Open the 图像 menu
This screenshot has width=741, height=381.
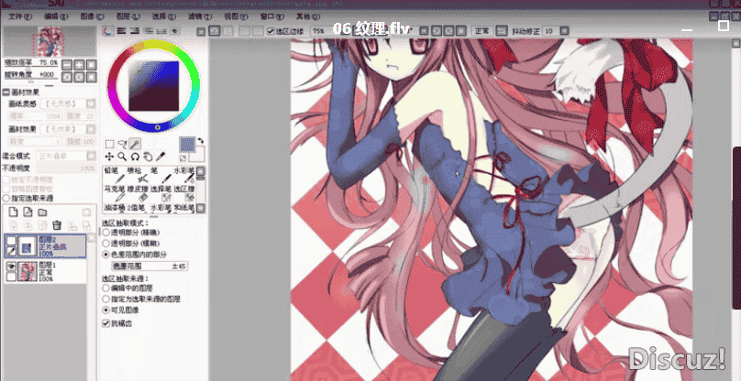click(x=94, y=16)
